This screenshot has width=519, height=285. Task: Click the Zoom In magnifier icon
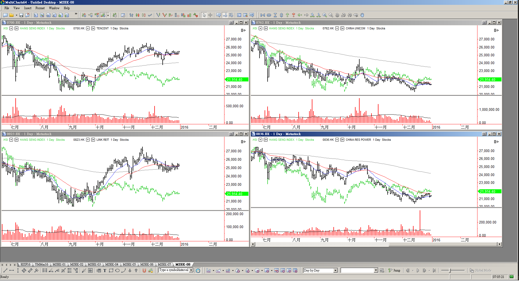tap(325, 15)
